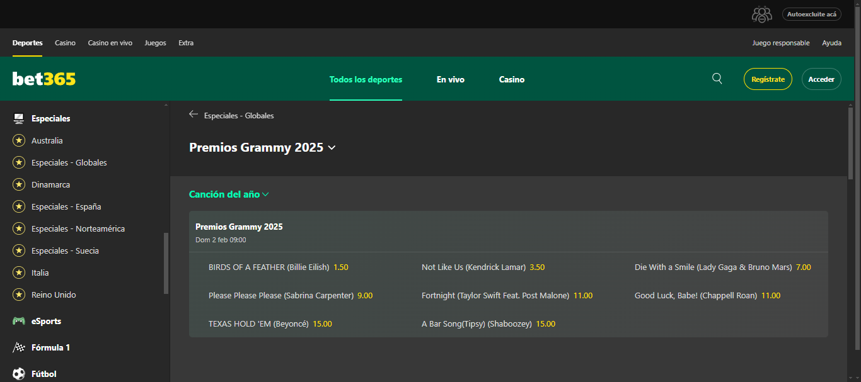
Task: Click the eSports gamepad icon
Action: (19, 321)
